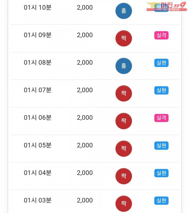189x213 pixels.
Task: Click the pink 실격 badge in the 01시 09분 row
Action: [x=161, y=35]
